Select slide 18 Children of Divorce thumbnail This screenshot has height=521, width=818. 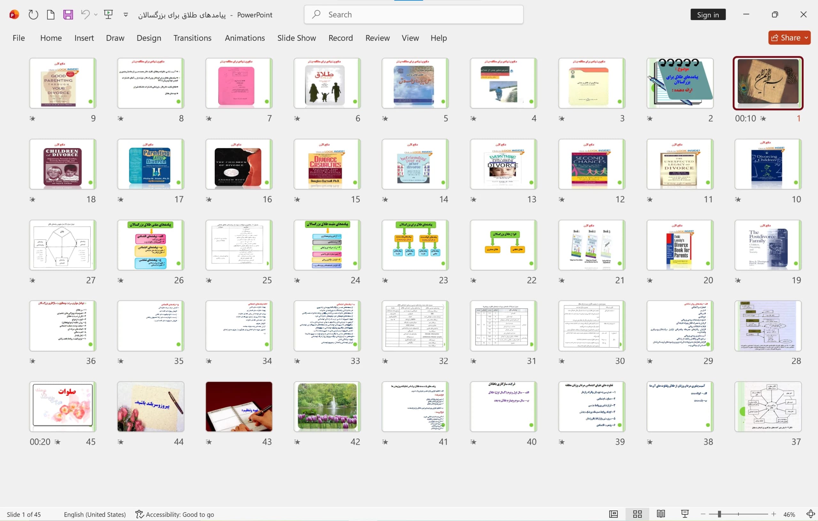[x=63, y=164]
